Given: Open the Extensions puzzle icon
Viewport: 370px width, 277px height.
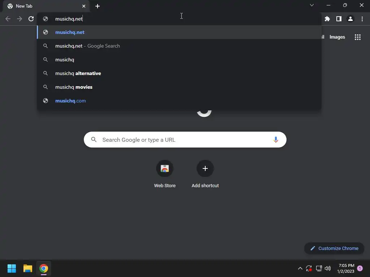Looking at the screenshot, I should tap(327, 19).
